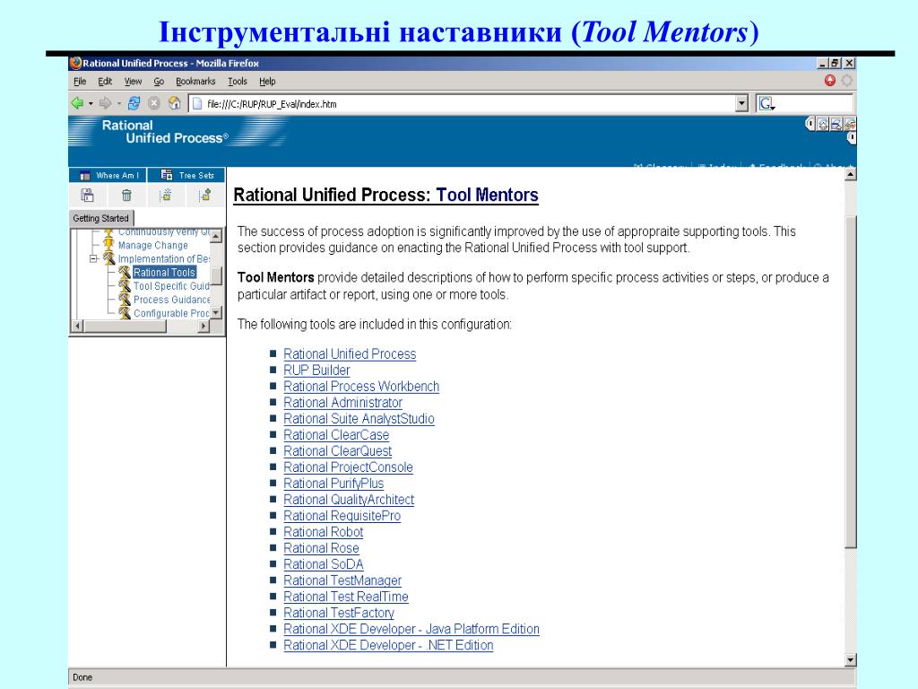Click the hammer icon beside Tool Specific Guidelines
Image resolution: width=918 pixels, height=689 pixels.
(124, 286)
